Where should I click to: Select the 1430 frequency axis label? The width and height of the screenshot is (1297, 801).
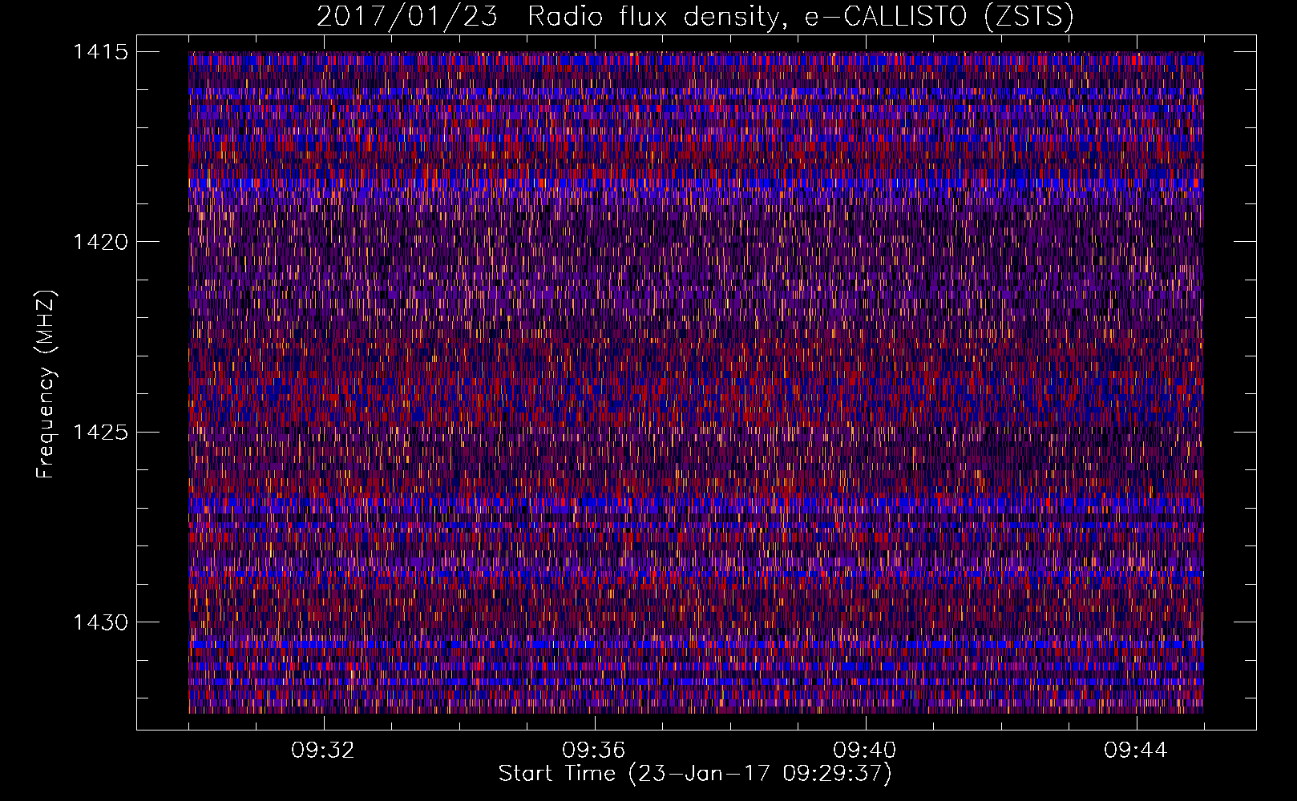click(99, 622)
